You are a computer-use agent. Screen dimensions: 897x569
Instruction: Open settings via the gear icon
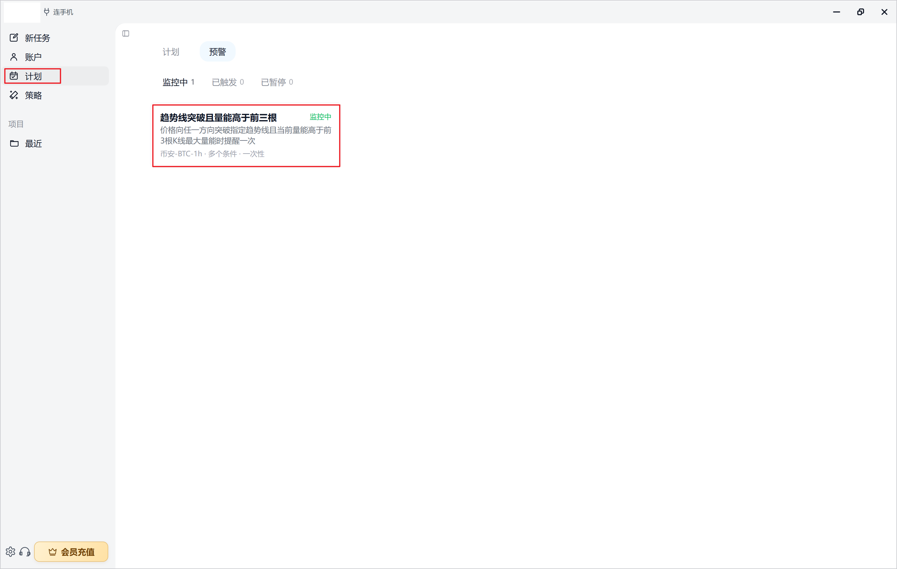pos(10,551)
